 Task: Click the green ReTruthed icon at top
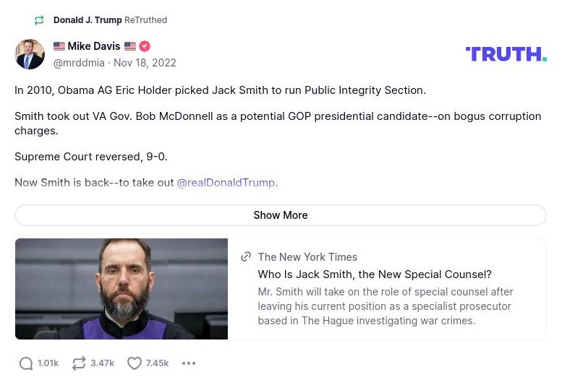(x=39, y=20)
